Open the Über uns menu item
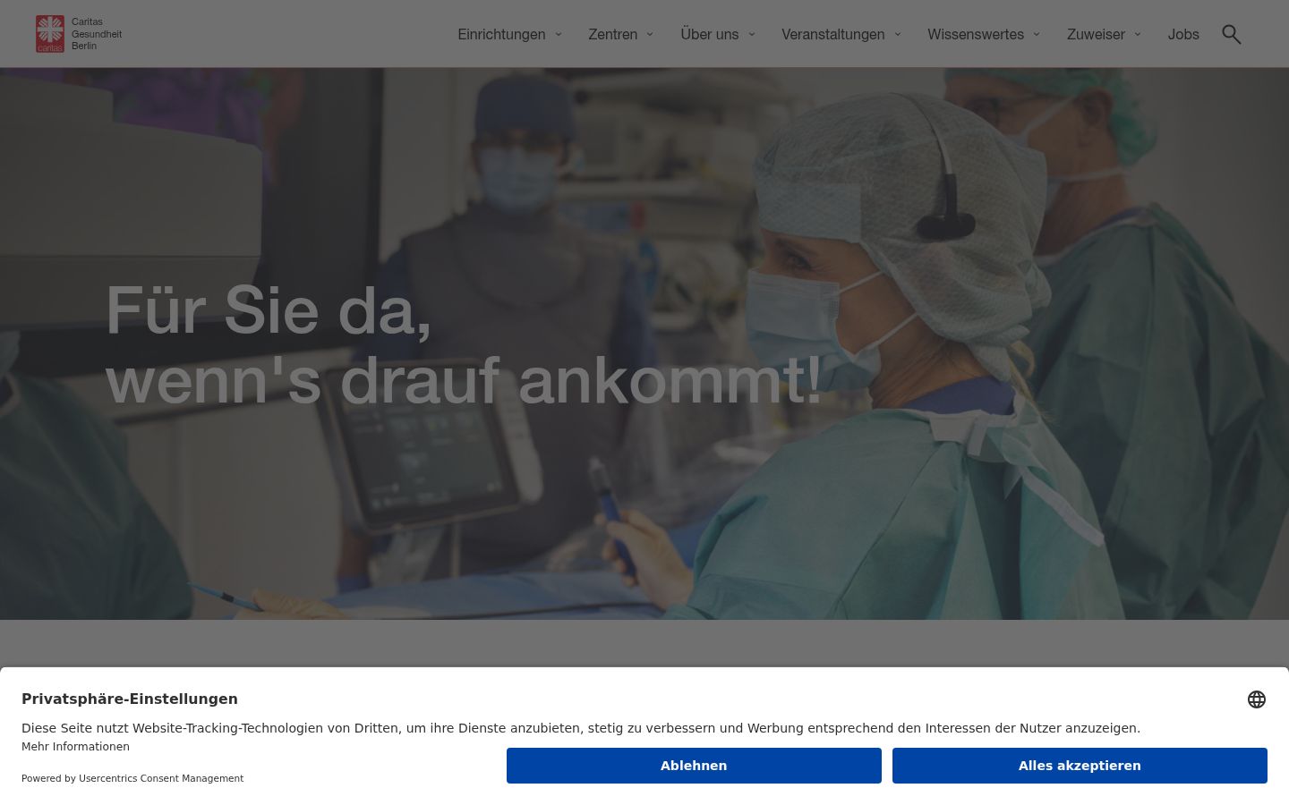This screenshot has width=1289, height=805. tap(710, 34)
